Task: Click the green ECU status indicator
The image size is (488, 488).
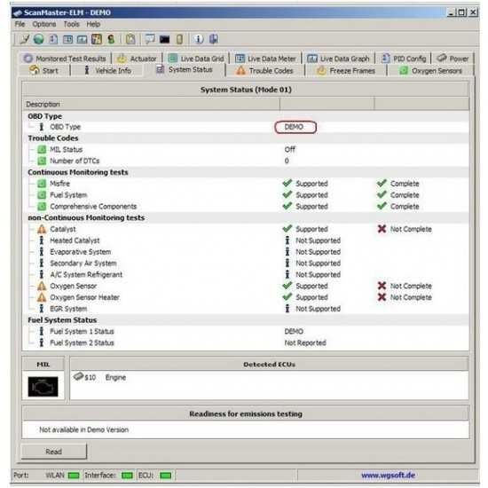Action: [166, 476]
